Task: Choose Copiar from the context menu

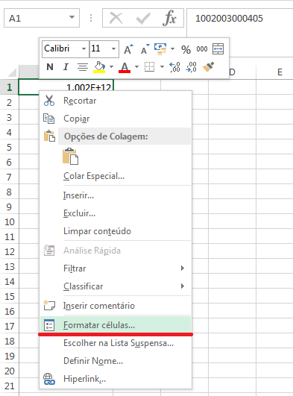Action: tap(116, 119)
